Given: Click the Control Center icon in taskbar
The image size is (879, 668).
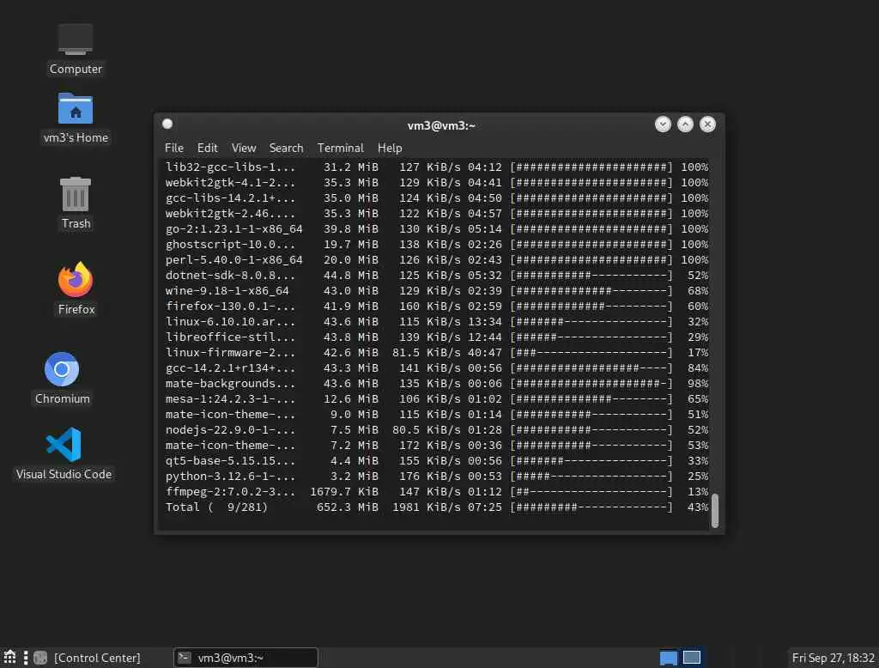Looking at the screenshot, I should point(40,658).
